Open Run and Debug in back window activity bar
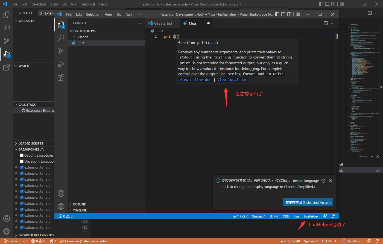 (7, 54)
